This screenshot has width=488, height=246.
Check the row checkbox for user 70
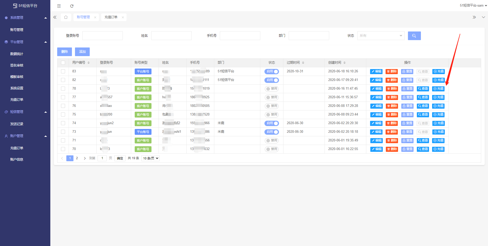tap(63, 149)
